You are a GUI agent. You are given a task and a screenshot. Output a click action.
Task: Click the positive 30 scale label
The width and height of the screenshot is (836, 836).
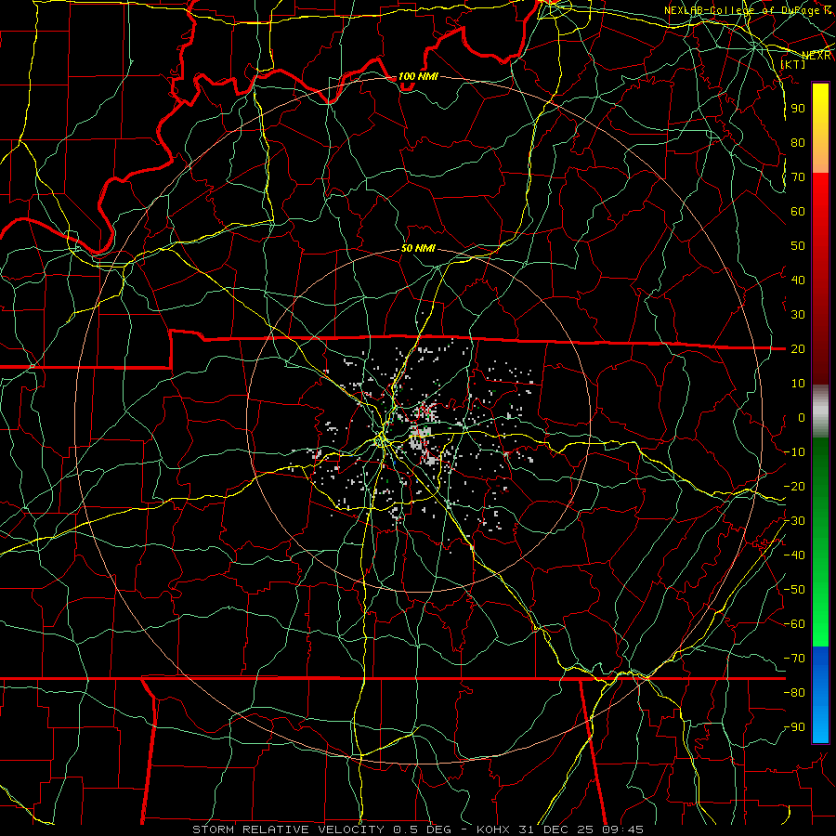point(798,315)
